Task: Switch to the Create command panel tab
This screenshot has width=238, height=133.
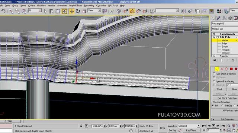Action: (213, 18)
